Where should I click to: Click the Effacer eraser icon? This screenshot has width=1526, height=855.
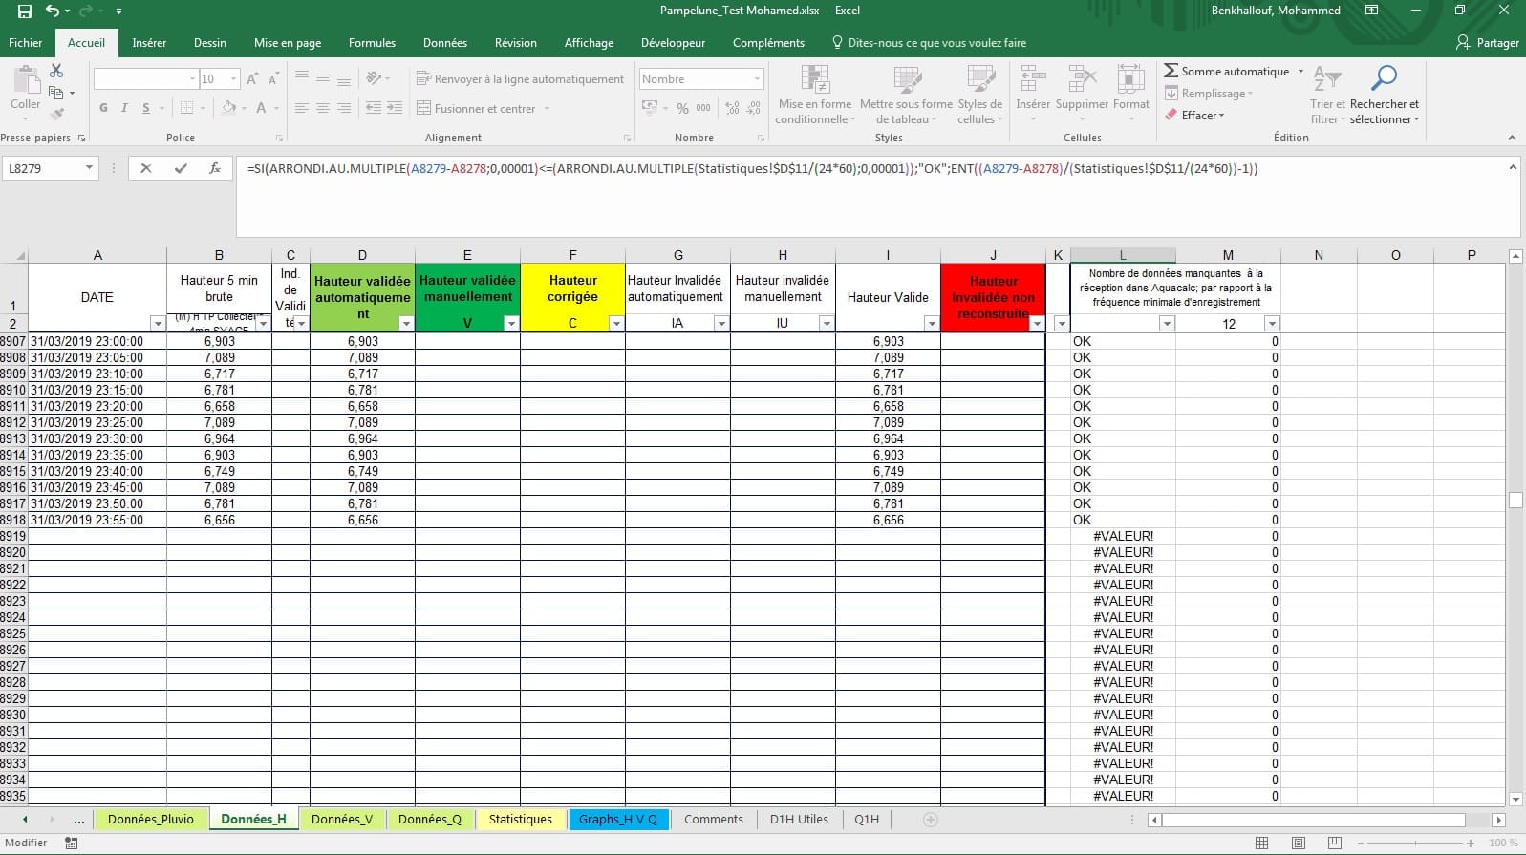(1171, 115)
